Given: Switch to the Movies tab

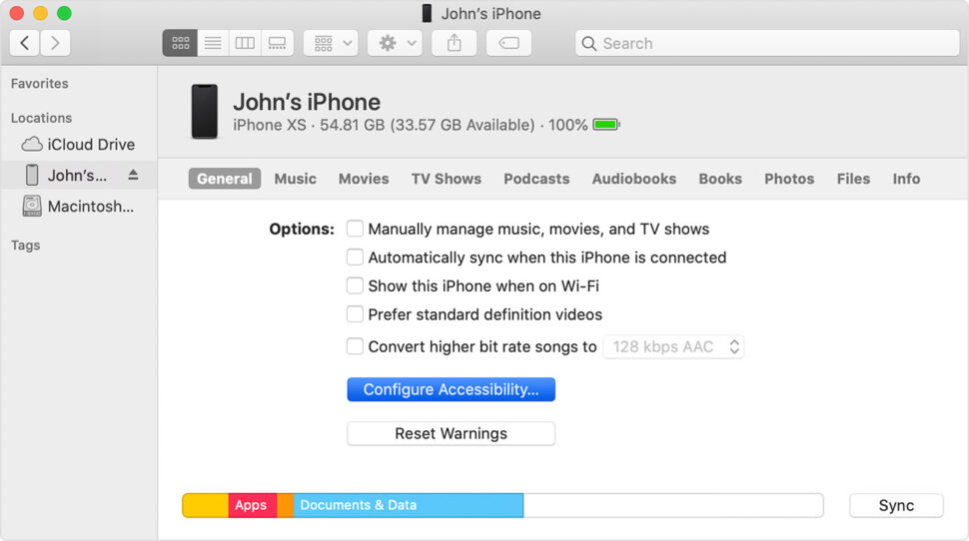Looking at the screenshot, I should (364, 179).
